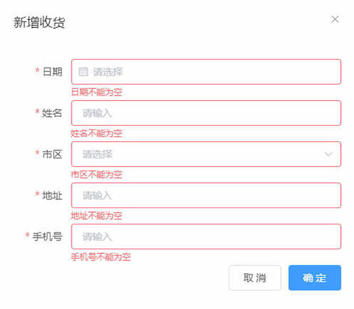This screenshot has width=354, height=309.
Task: Click the 姓名不能为空 error message
Action: point(97,133)
